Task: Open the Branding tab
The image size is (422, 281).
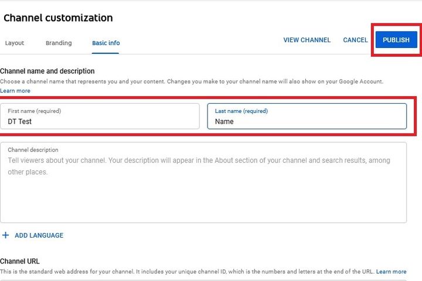Action: pyautogui.click(x=59, y=43)
